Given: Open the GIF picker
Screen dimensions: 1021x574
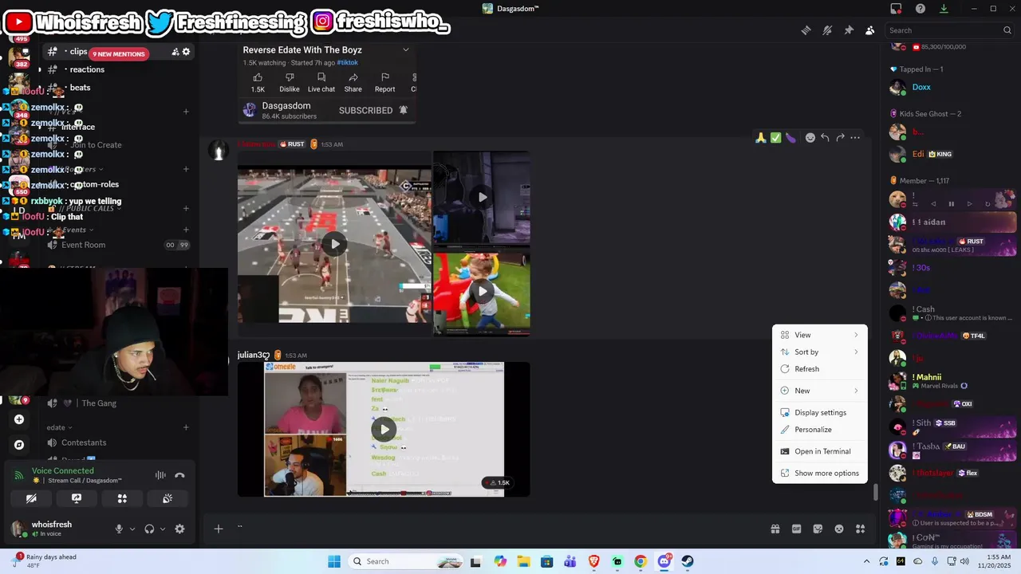Looking at the screenshot, I should pyautogui.click(x=796, y=529).
